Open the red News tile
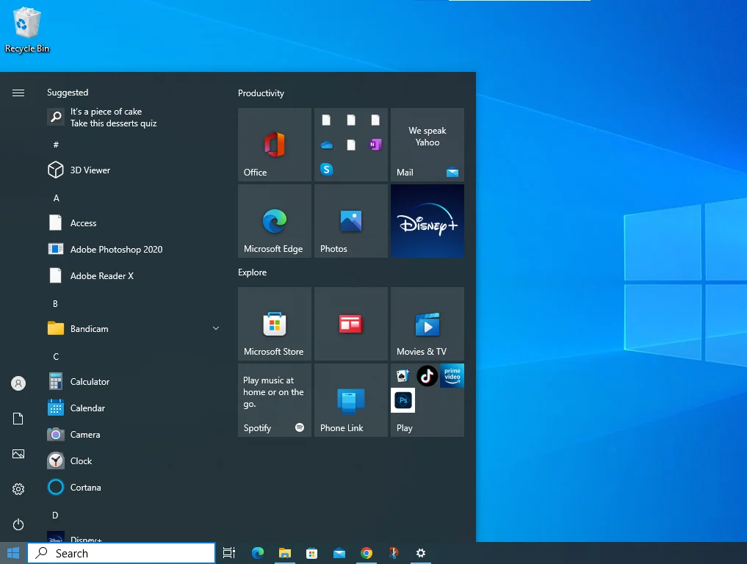 pos(351,324)
